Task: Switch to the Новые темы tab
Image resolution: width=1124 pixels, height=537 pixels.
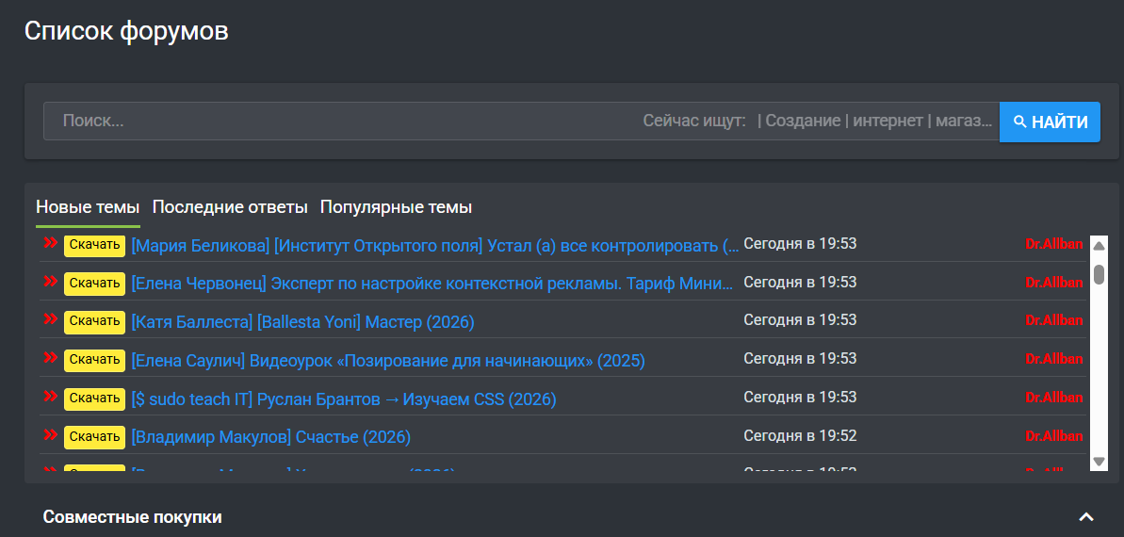Action: (x=88, y=207)
